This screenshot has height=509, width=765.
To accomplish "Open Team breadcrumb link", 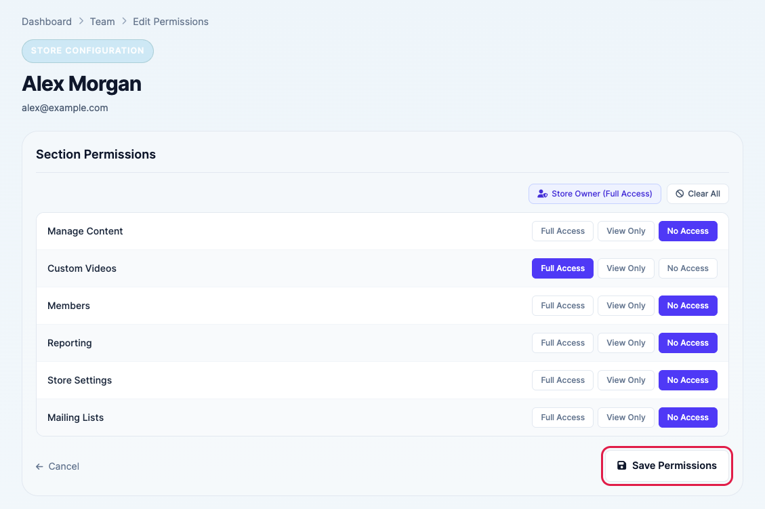I will (102, 22).
